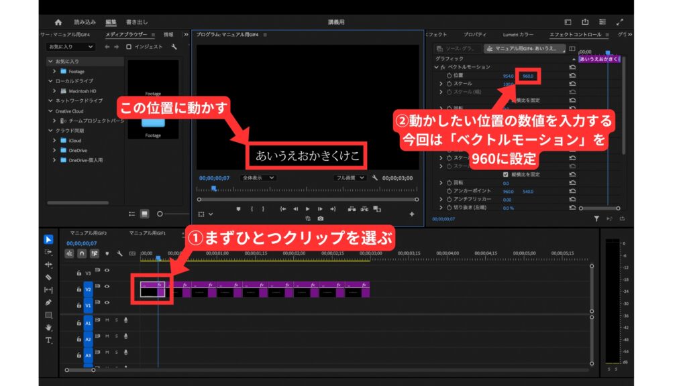The width and height of the screenshot is (687, 386).
Task: Open the Lumetri カラー tab
Action: coord(519,35)
